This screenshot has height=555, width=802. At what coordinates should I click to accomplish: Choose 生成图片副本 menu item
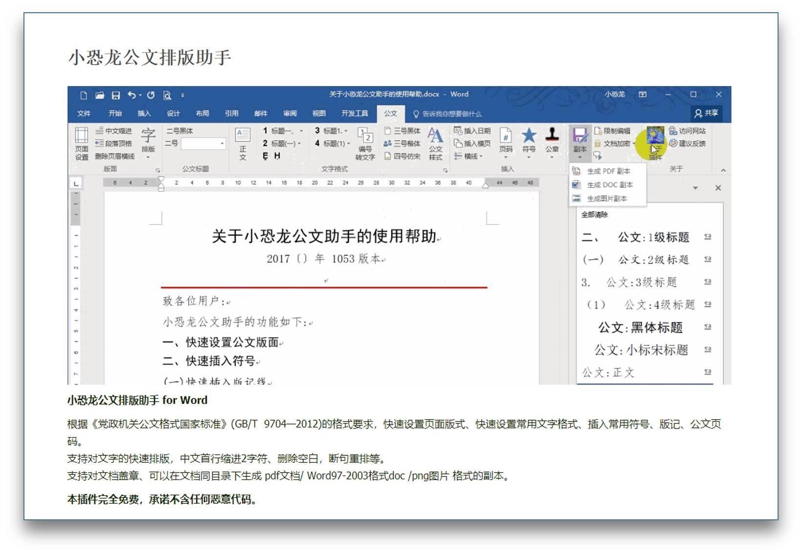(x=608, y=199)
